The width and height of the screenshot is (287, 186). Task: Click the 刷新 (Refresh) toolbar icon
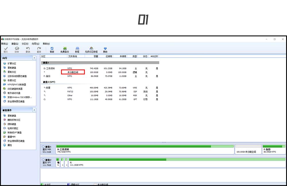[52, 50]
